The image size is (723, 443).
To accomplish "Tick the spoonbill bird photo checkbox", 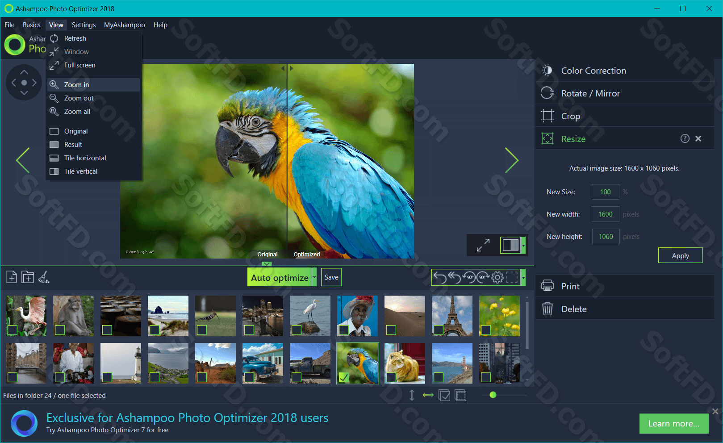I will coord(13,330).
